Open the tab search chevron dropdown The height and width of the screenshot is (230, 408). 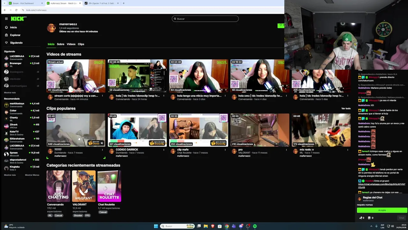[x=4, y=3]
